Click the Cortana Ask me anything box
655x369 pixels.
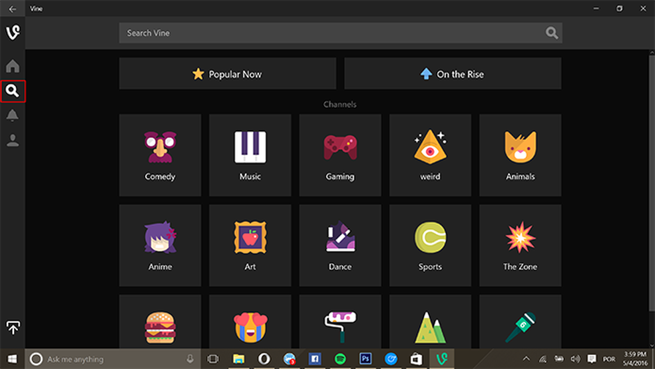click(x=112, y=359)
